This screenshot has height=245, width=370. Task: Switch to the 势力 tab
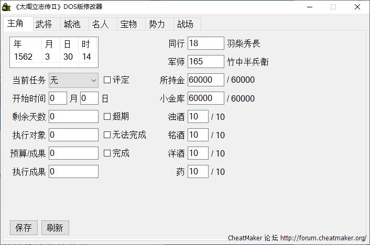(x=157, y=24)
